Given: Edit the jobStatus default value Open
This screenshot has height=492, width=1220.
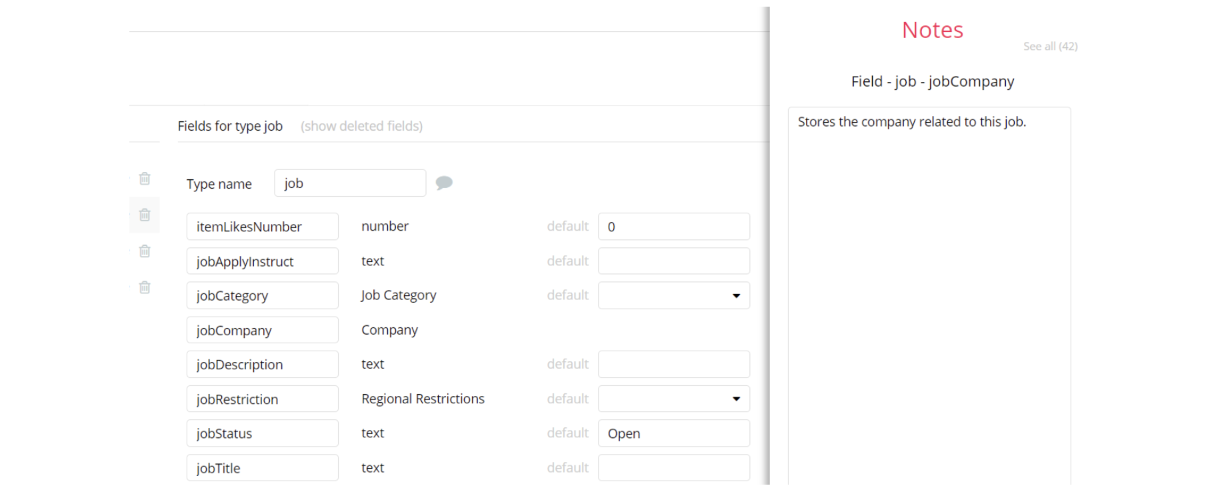Looking at the screenshot, I should click(673, 433).
